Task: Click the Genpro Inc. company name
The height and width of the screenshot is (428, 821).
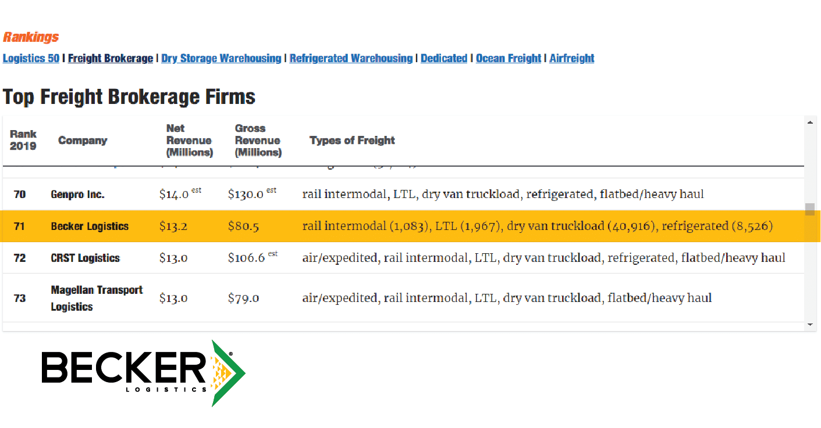Action: 77,195
